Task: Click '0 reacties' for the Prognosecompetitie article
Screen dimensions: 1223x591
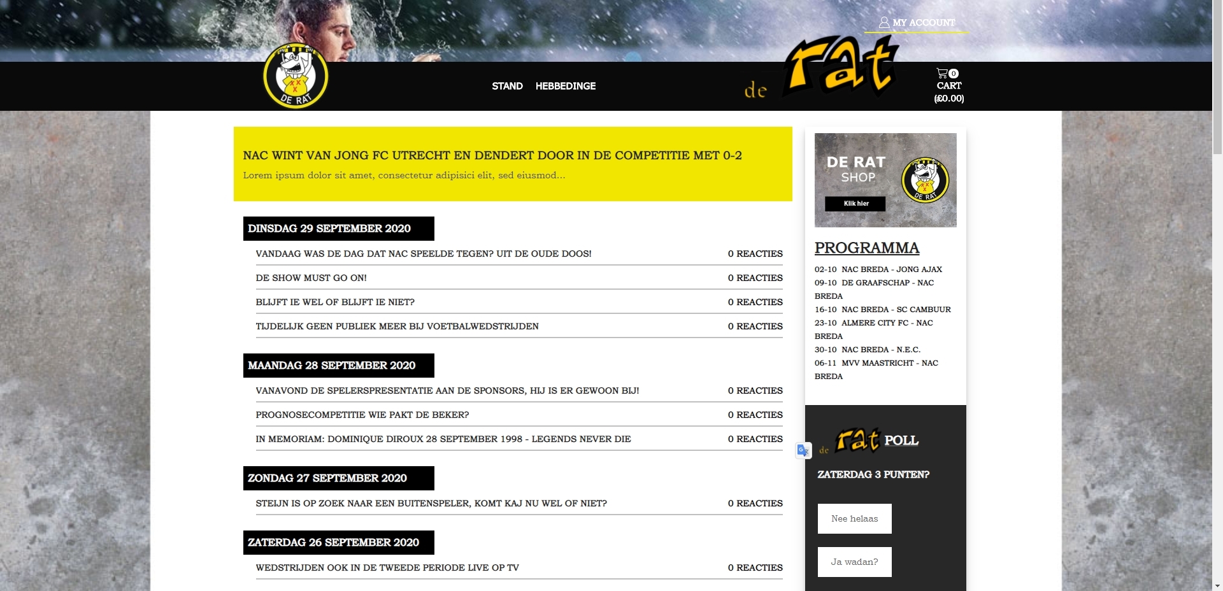Action: 755,415
